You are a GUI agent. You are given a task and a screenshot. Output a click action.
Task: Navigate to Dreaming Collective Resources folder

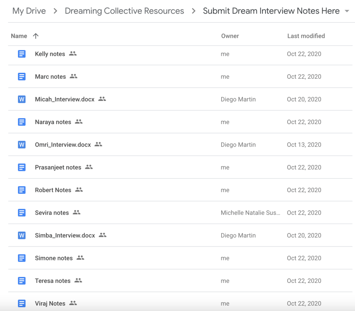coord(124,11)
